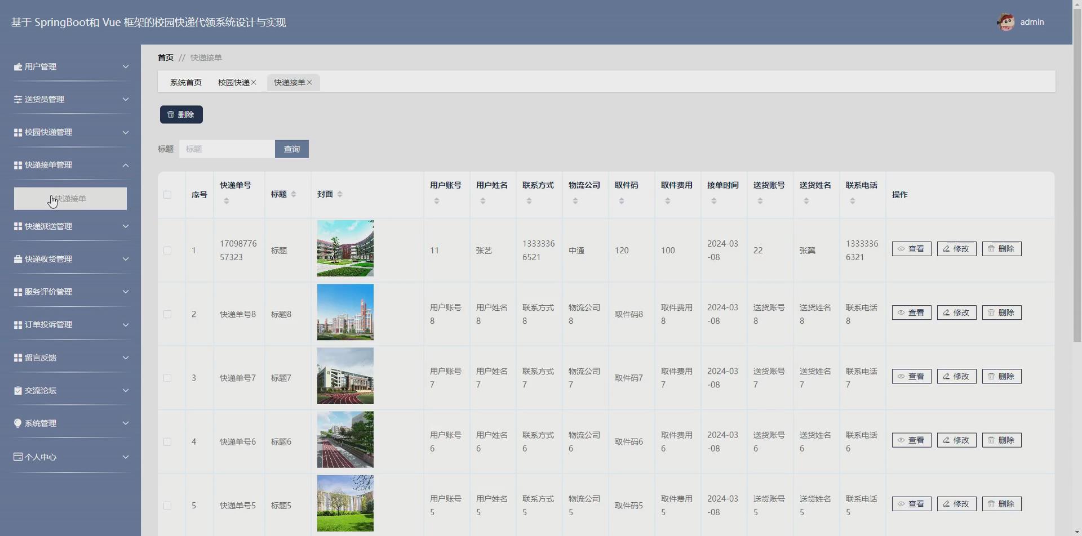Image resolution: width=1082 pixels, height=536 pixels.
Task: Expand the 送货员管理 menu chevron
Action: coord(126,99)
